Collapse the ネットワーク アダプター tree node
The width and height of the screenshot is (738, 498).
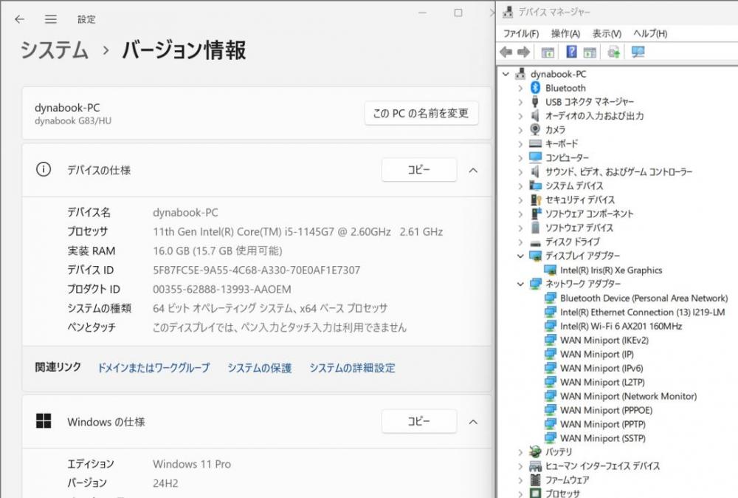coord(520,284)
